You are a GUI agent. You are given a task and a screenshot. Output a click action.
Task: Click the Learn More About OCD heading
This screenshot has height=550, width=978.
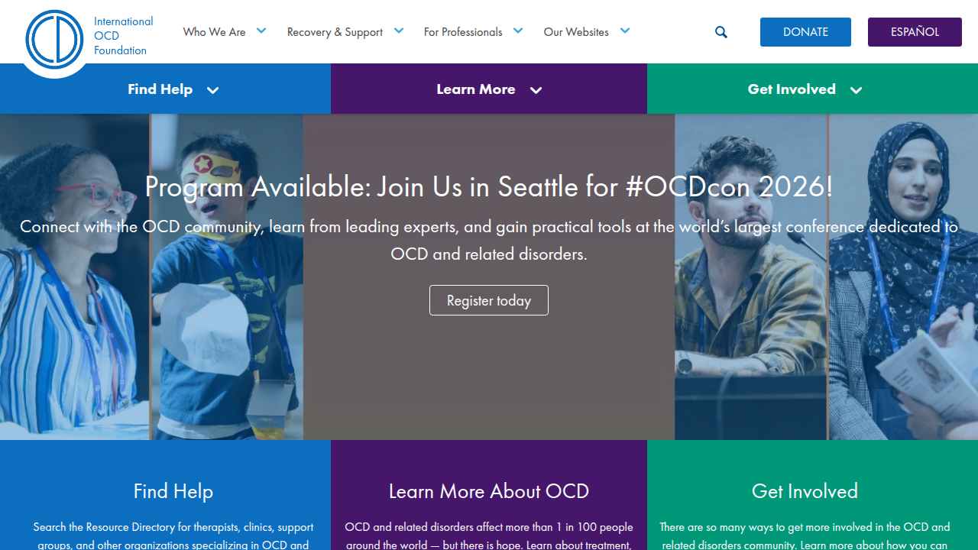(489, 491)
